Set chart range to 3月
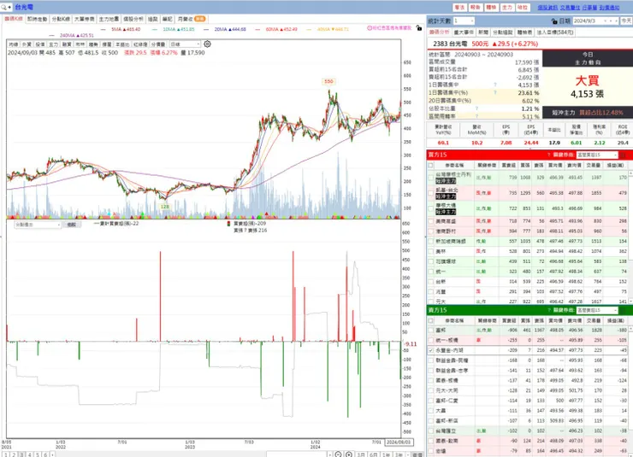 [x=361, y=454]
